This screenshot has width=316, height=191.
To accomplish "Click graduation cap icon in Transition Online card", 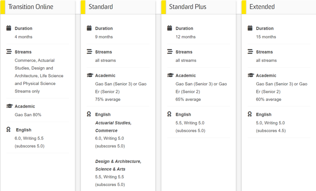I will click(x=9, y=106).
